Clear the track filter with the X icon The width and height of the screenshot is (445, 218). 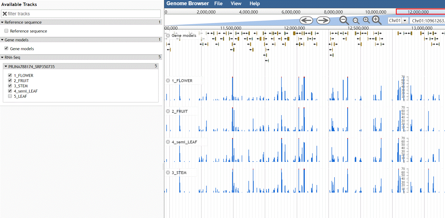point(5,14)
